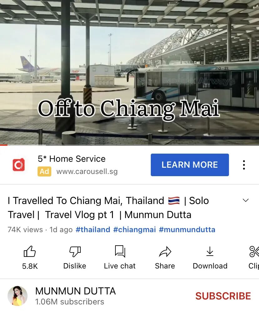Subscribe to MUNMUN DUTTA channel
Screen dimensions: 259x311
[x=223, y=296]
